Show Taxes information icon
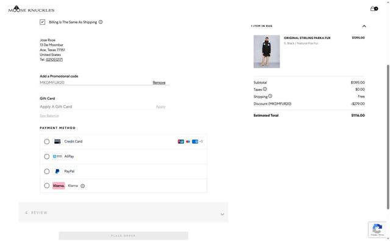Screen dimensions: 390x241 pyautogui.click(x=265, y=89)
